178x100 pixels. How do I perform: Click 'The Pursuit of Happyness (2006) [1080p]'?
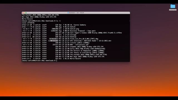point(87,51)
